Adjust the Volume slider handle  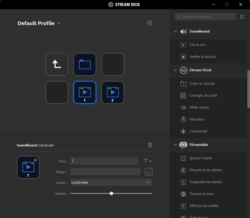click(x=111, y=194)
